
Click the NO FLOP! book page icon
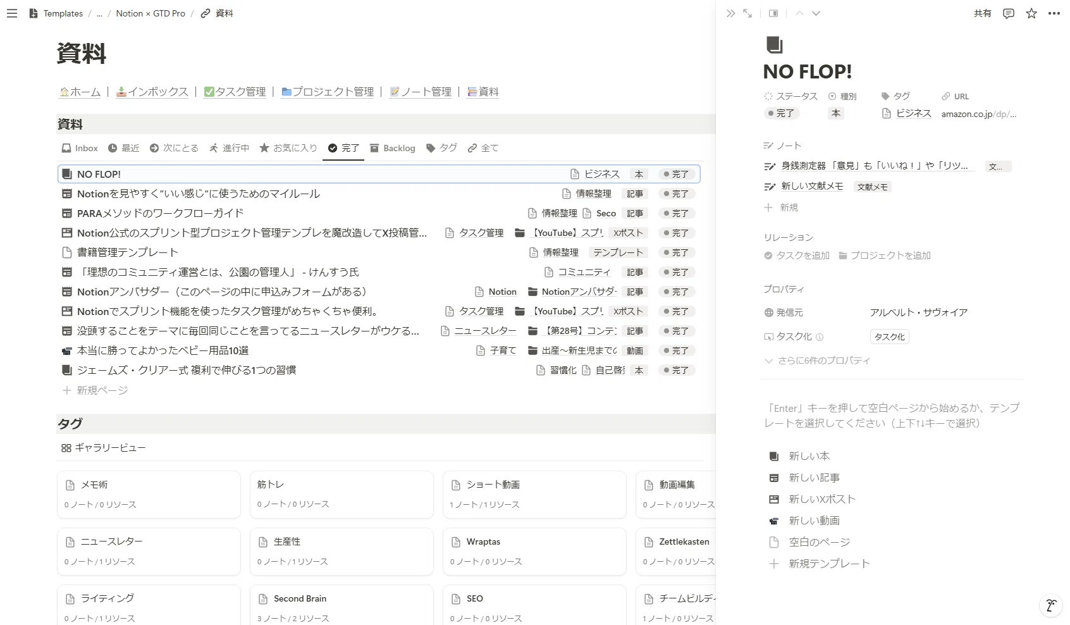[774, 45]
